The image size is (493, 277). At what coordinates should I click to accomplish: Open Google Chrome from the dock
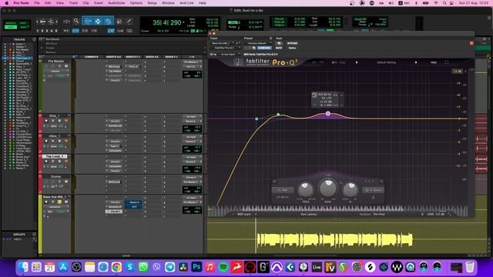116,267
